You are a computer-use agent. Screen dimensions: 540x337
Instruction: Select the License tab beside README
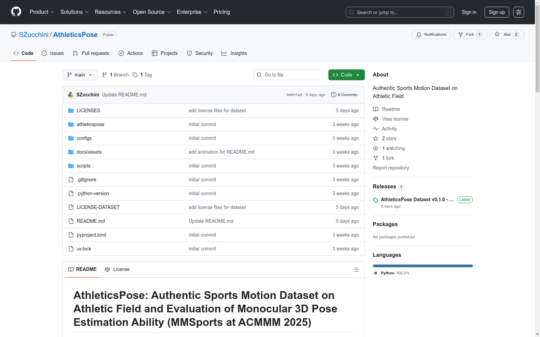(x=117, y=269)
